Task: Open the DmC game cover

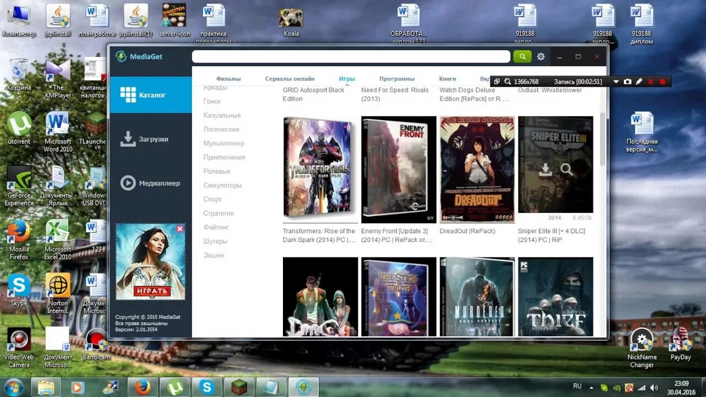Action: [320, 297]
